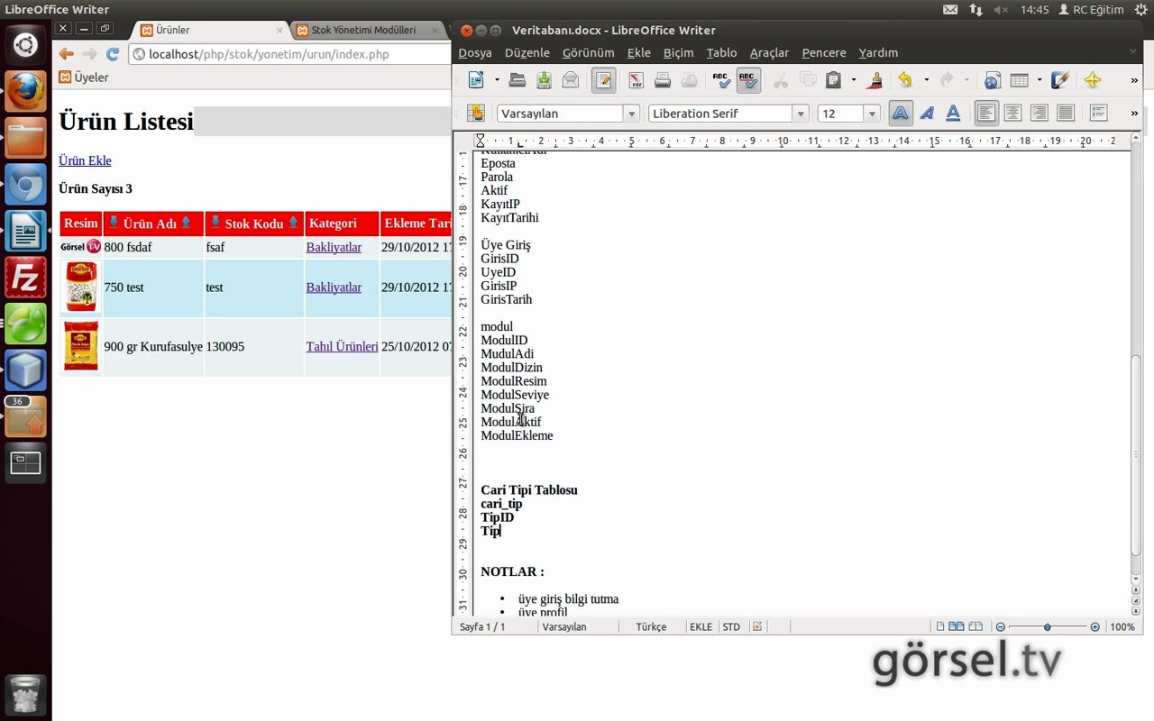Go back in browser with arrow
Image resolution: width=1154 pixels, height=721 pixels.
pyautogui.click(x=67, y=54)
